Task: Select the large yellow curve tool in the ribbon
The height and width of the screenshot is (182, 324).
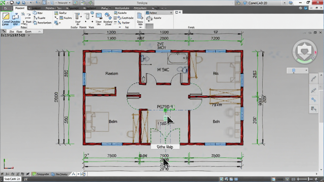Action: pos(6,16)
